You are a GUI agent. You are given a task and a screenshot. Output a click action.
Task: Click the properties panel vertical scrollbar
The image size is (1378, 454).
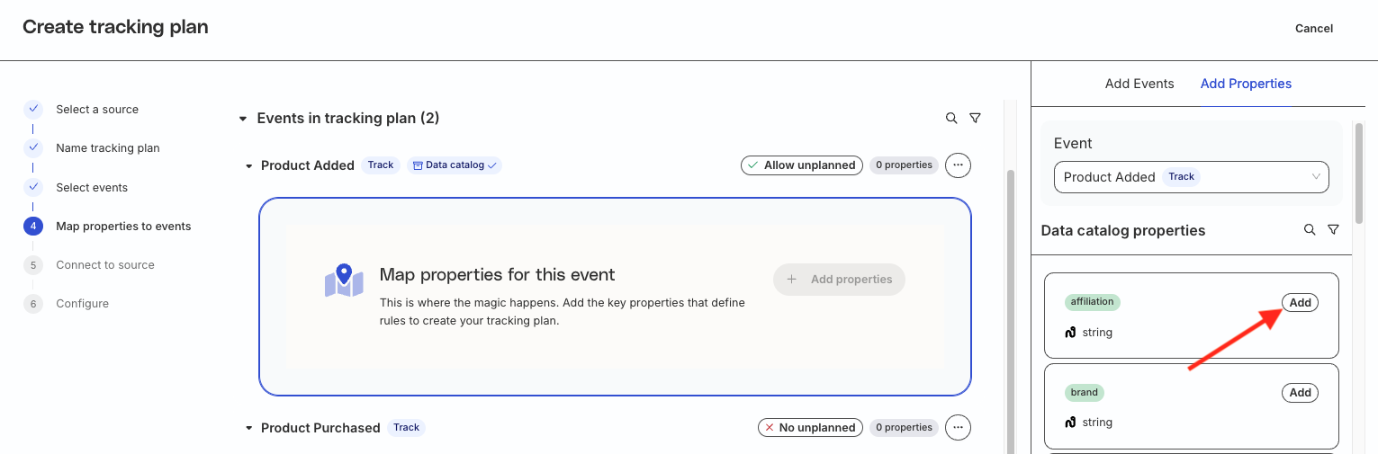click(x=1359, y=173)
